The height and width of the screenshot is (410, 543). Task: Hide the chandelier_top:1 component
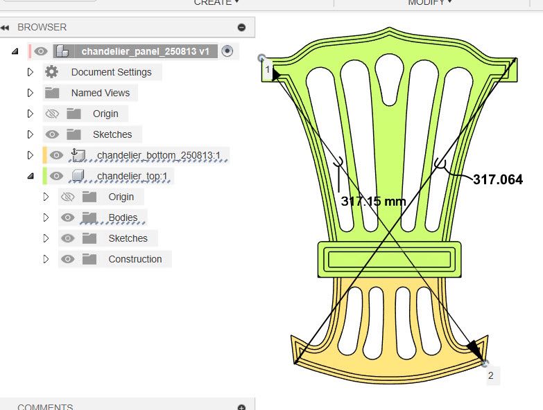(x=56, y=176)
